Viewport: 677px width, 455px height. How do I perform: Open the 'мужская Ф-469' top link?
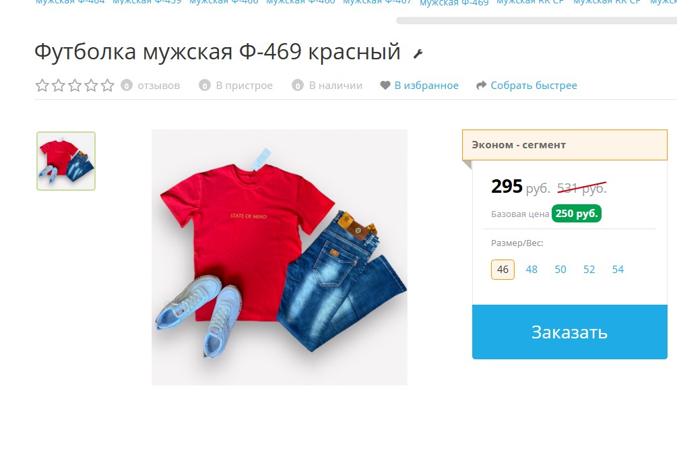pyautogui.click(x=454, y=3)
